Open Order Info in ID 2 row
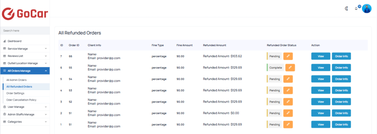 tap(341, 113)
